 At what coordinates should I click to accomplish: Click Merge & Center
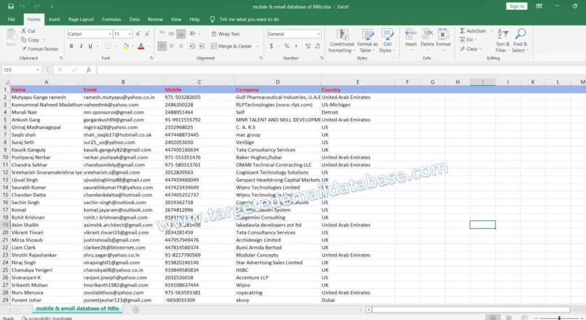coord(231,46)
